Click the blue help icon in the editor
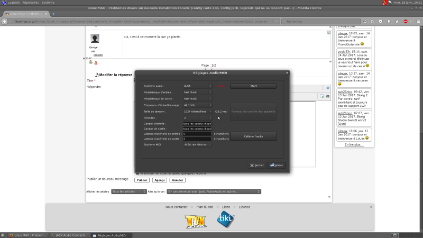This screenshot has width=423, height=238. click(x=328, y=88)
